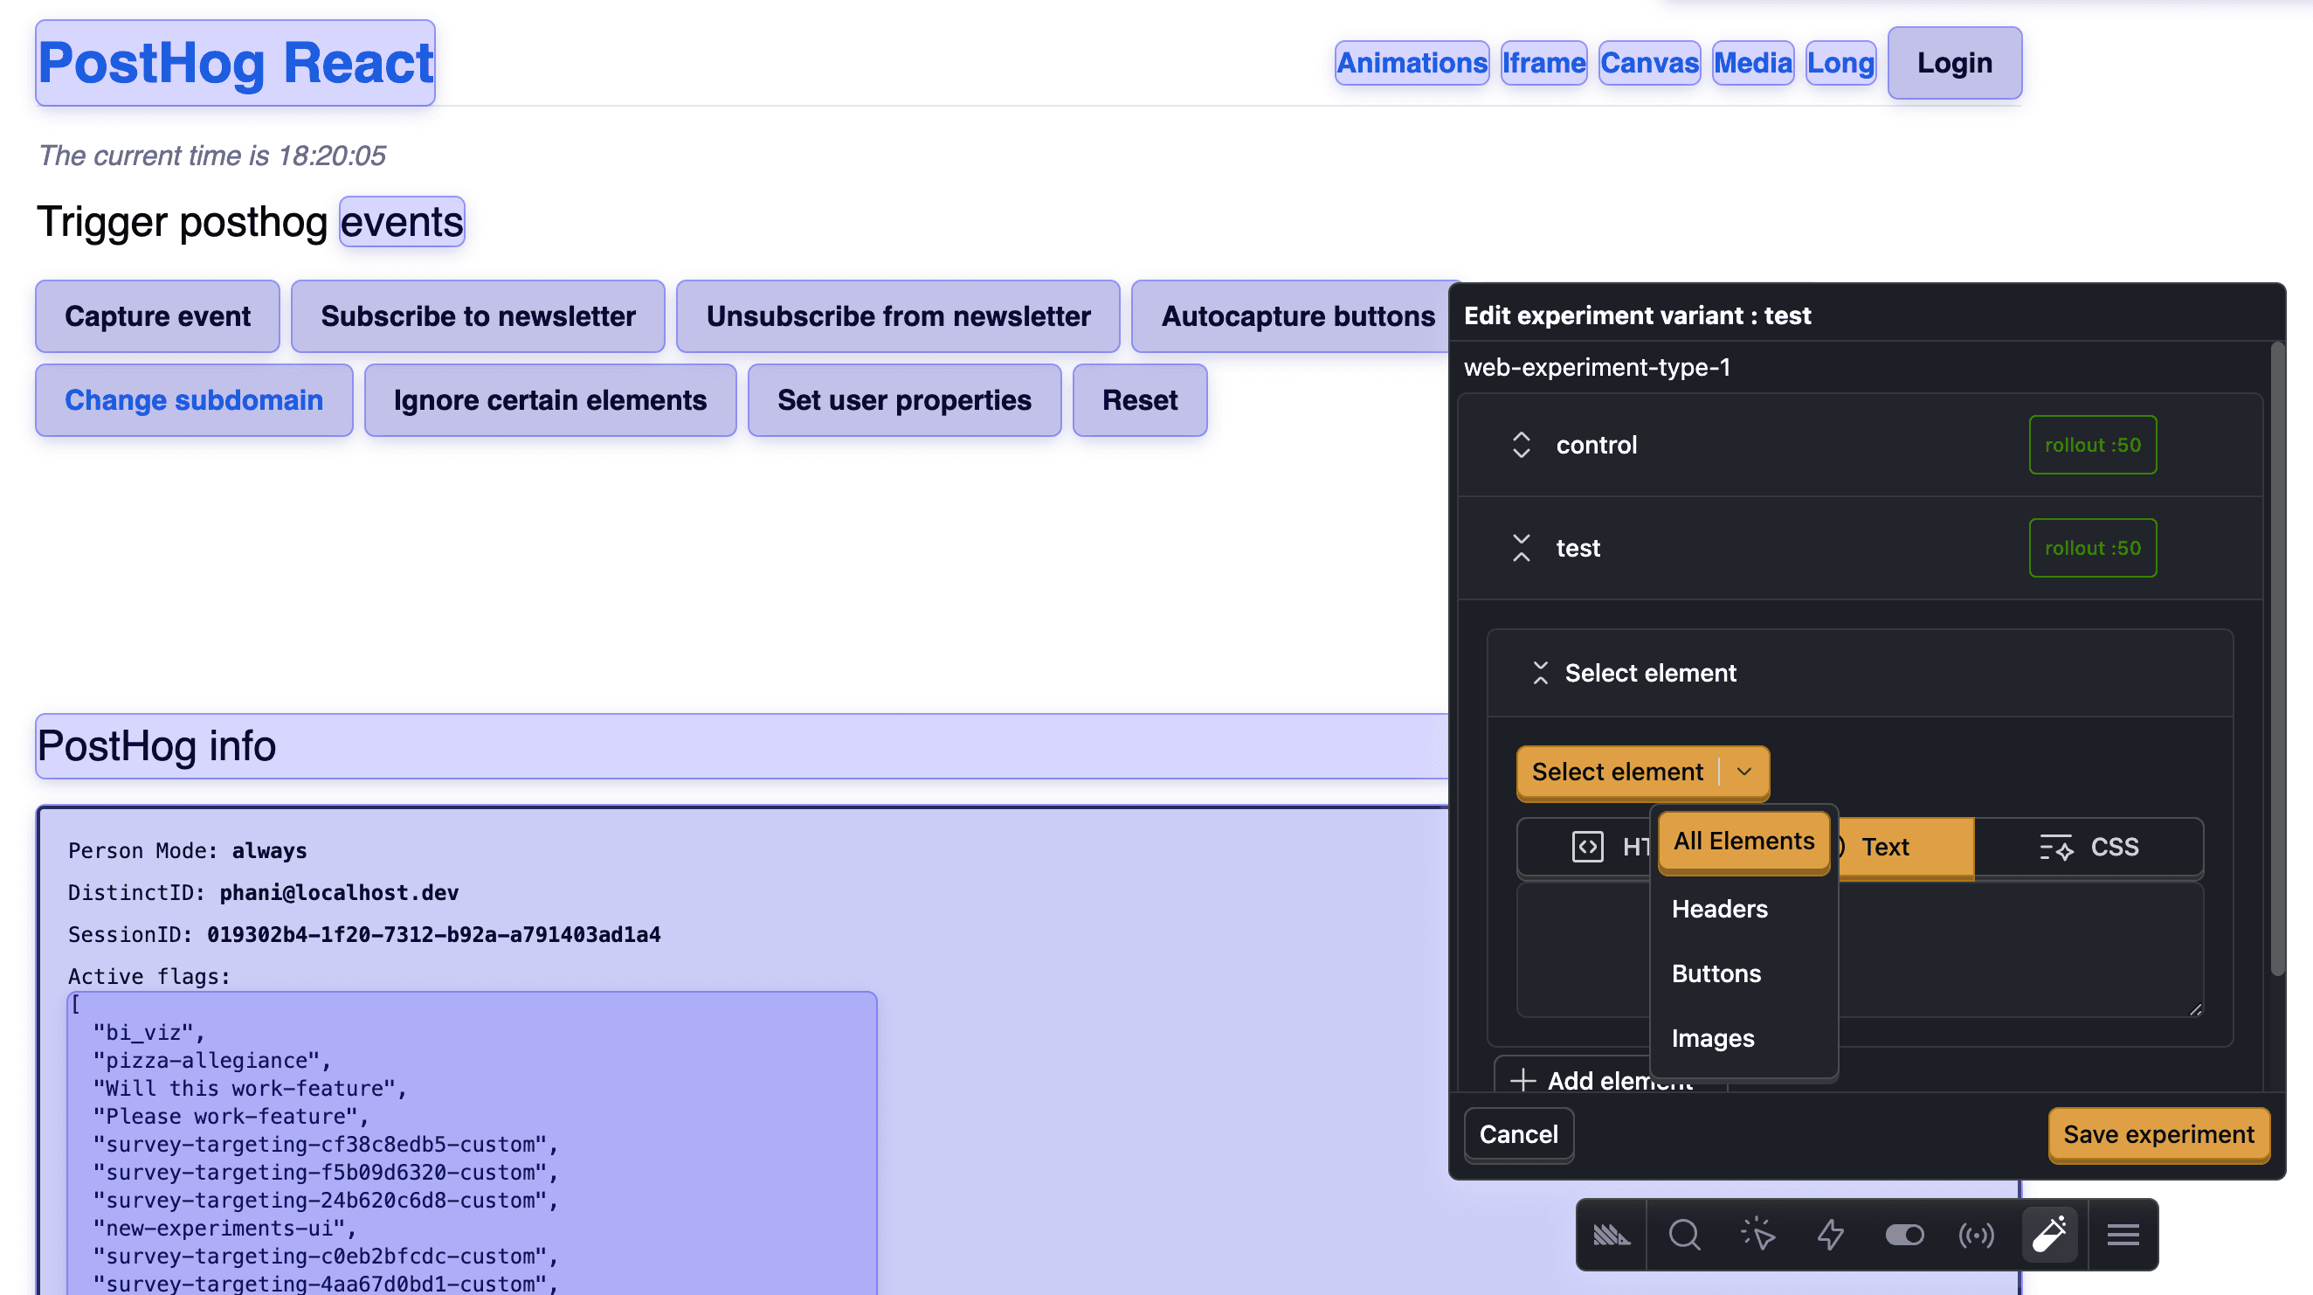Open the Inspect magnifier tool in toolbar
Viewport: 2313px width, 1295px height.
click(x=1684, y=1235)
